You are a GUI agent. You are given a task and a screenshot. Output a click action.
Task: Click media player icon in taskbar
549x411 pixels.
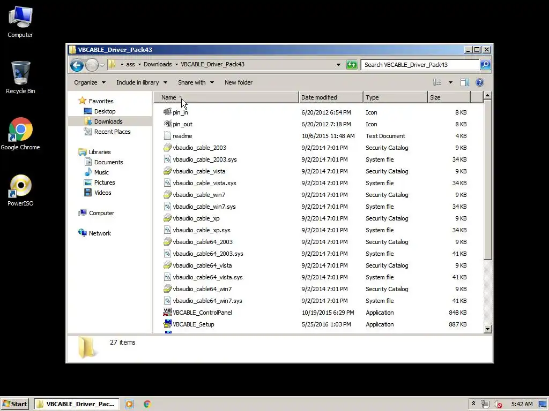point(129,404)
